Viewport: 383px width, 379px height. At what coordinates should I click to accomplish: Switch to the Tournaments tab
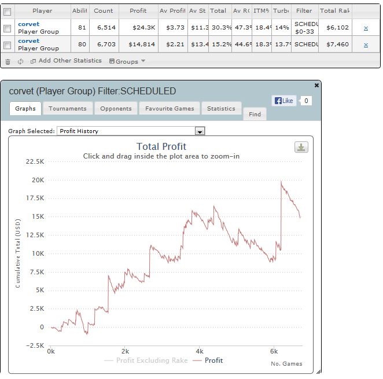coord(67,108)
